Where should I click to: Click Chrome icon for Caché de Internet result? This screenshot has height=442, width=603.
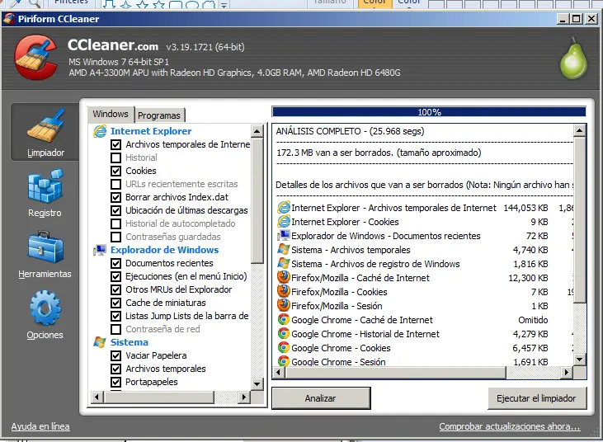pos(284,320)
